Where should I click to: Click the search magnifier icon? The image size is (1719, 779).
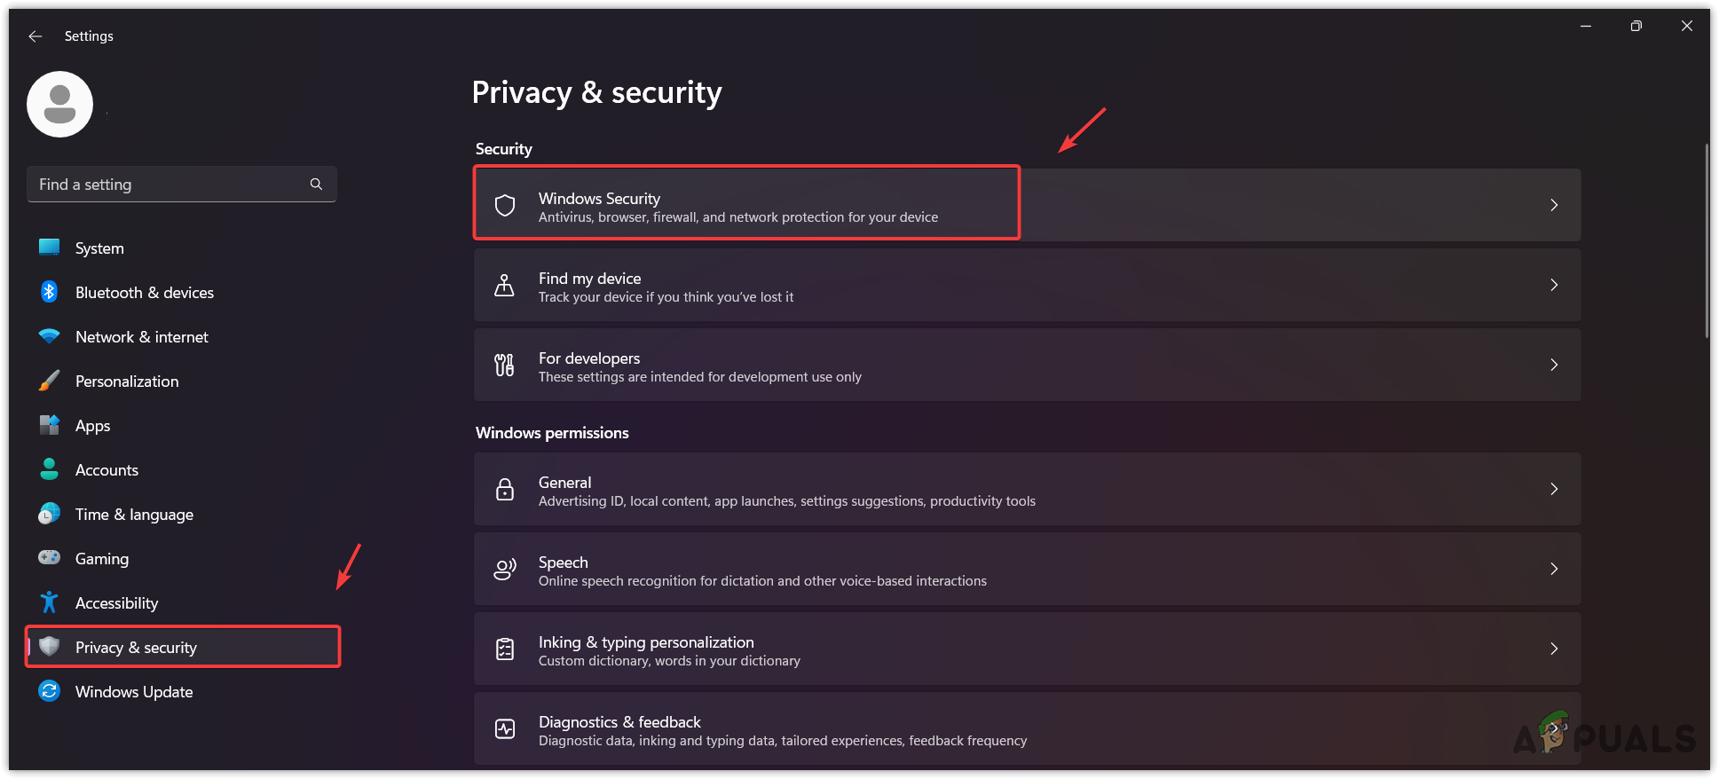pos(316,184)
